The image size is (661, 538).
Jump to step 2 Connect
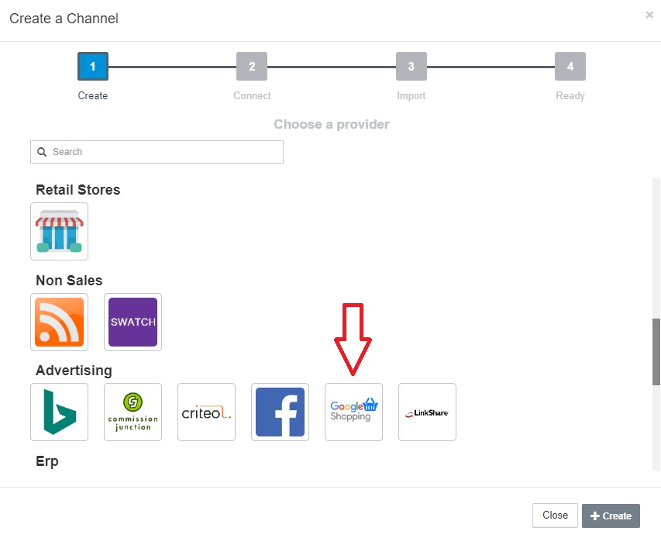[x=252, y=67]
